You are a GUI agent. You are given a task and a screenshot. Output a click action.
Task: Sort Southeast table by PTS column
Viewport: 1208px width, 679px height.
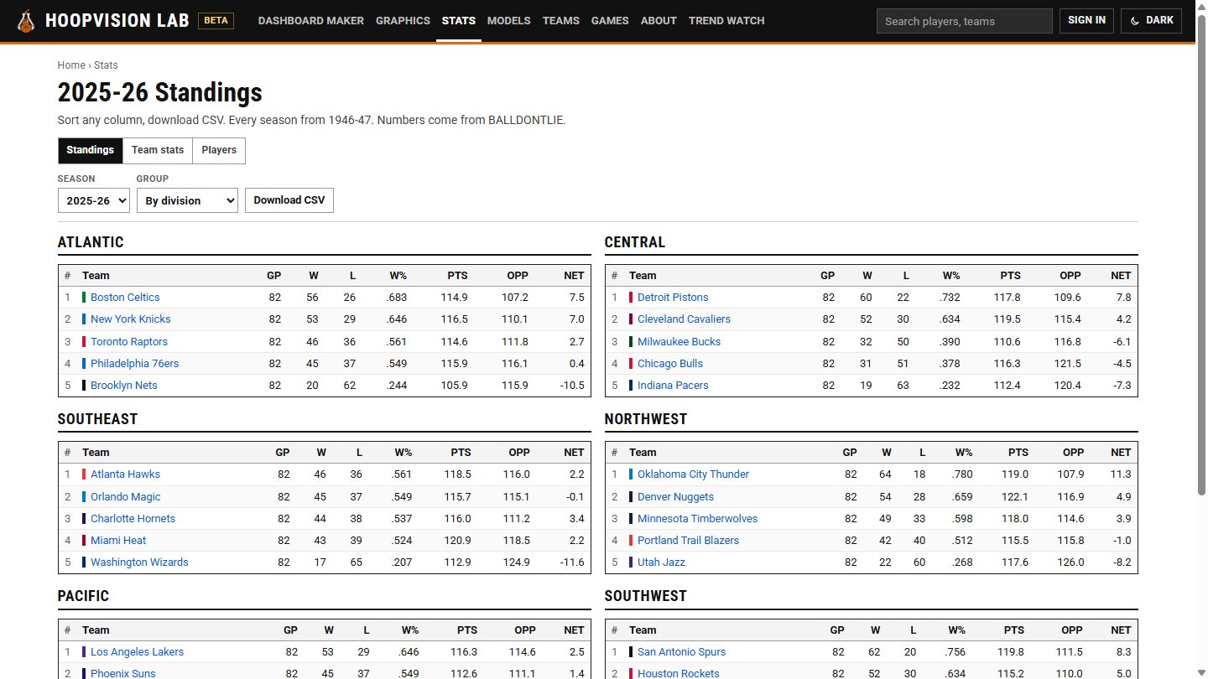461,453
